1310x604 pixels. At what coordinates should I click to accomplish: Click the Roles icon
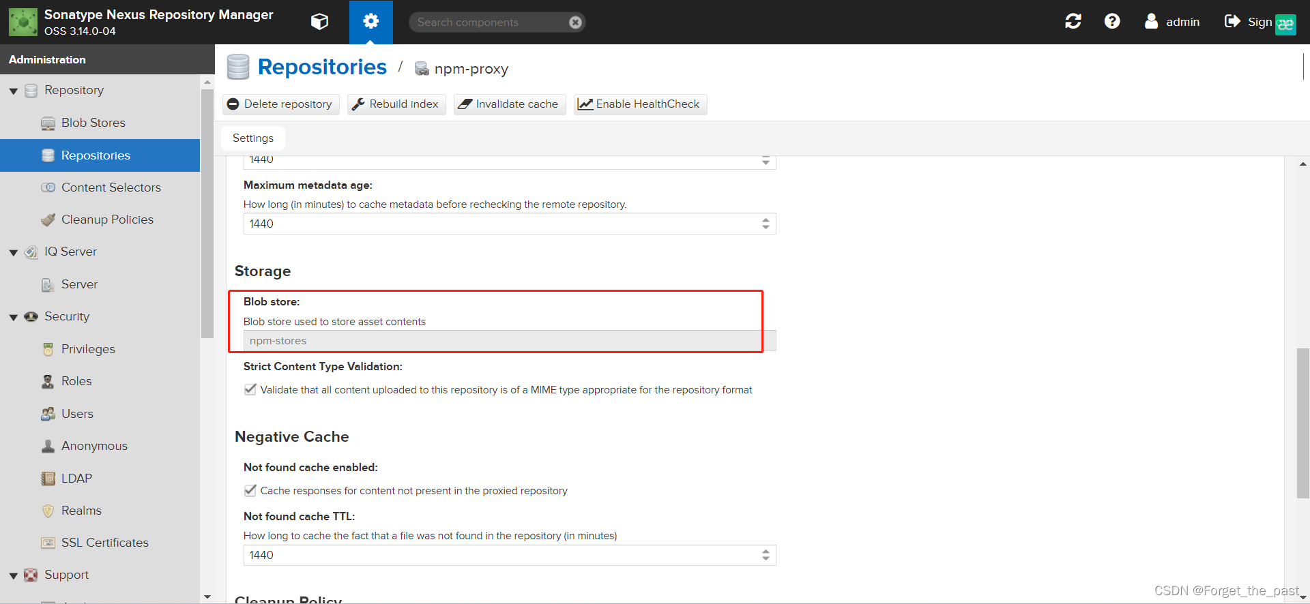(48, 381)
